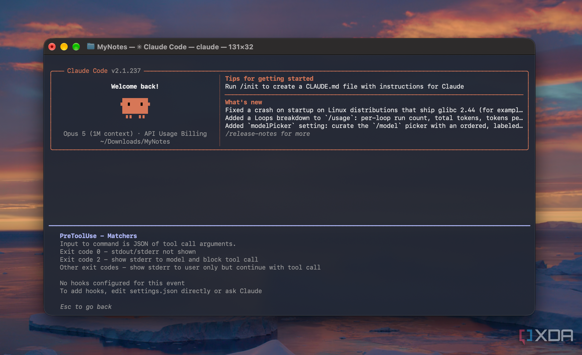Click the 'Added `modelPicker` setting' line
This screenshot has width=582, height=355.
(374, 126)
